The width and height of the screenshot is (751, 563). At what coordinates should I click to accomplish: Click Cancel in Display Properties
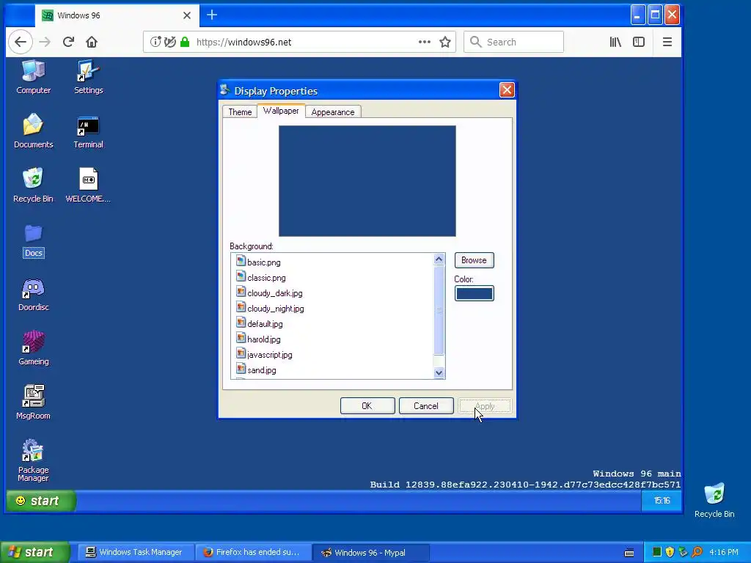point(426,406)
